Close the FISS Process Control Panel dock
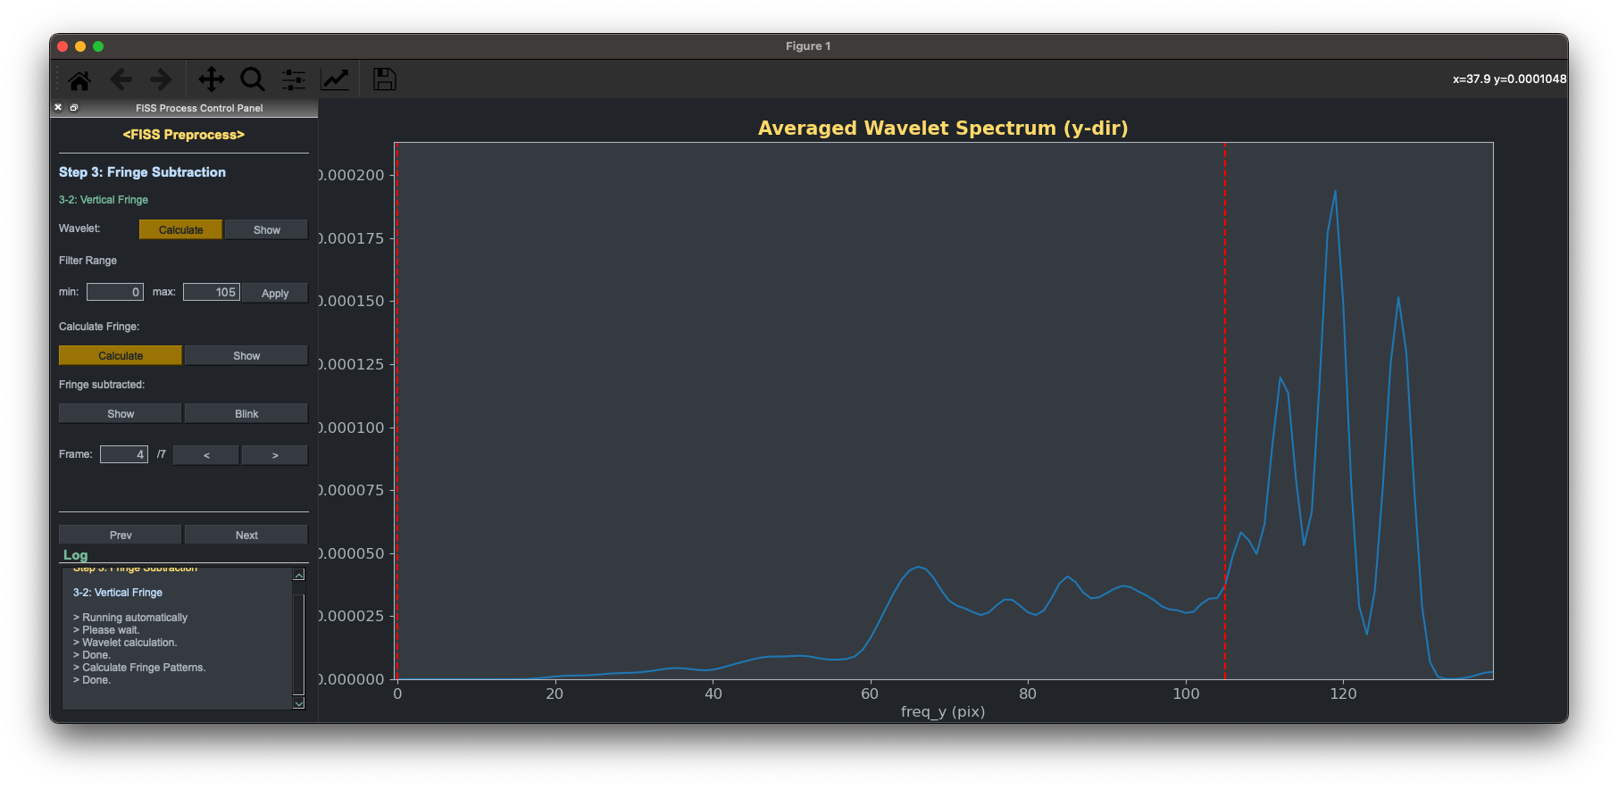This screenshot has width=1618, height=789. tap(58, 107)
